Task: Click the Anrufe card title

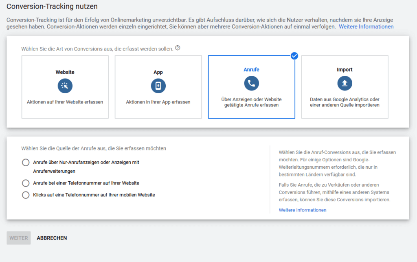Action: 251,70
